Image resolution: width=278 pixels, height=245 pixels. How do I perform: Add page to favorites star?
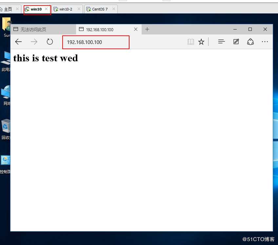tap(201, 42)
